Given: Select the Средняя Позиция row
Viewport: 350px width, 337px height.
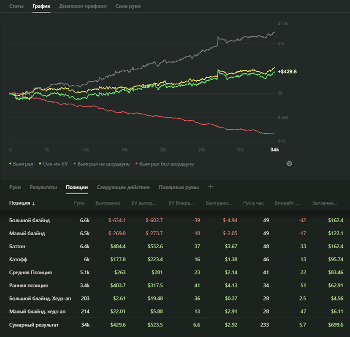Looking at the screenshot, I should click(175, 273).
